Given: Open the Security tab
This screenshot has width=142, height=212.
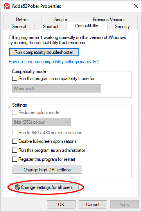Looking at the screenshot, I should point(122,27).
